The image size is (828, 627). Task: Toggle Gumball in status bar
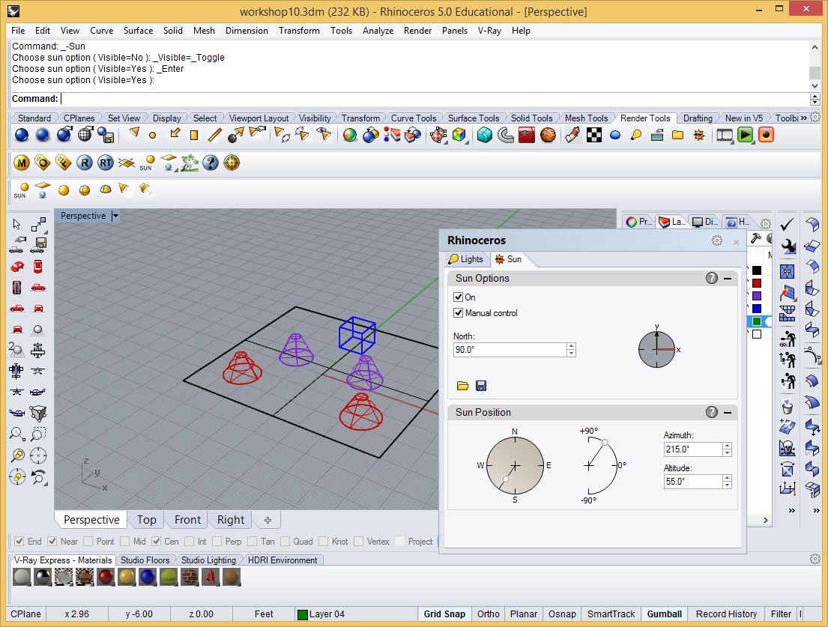click(665, 614)
